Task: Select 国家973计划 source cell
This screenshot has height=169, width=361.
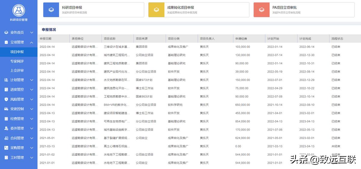Action: pyautogui.click(x=144, y=80)
